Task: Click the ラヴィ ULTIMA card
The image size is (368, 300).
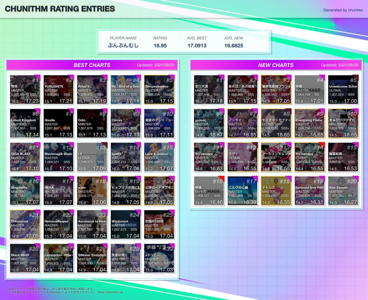Action: point(243,157)
